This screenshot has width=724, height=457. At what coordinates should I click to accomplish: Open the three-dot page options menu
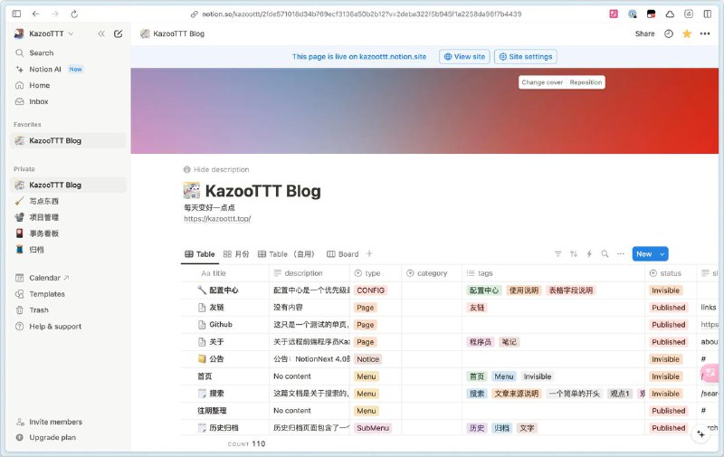click(x=705, y=33)
